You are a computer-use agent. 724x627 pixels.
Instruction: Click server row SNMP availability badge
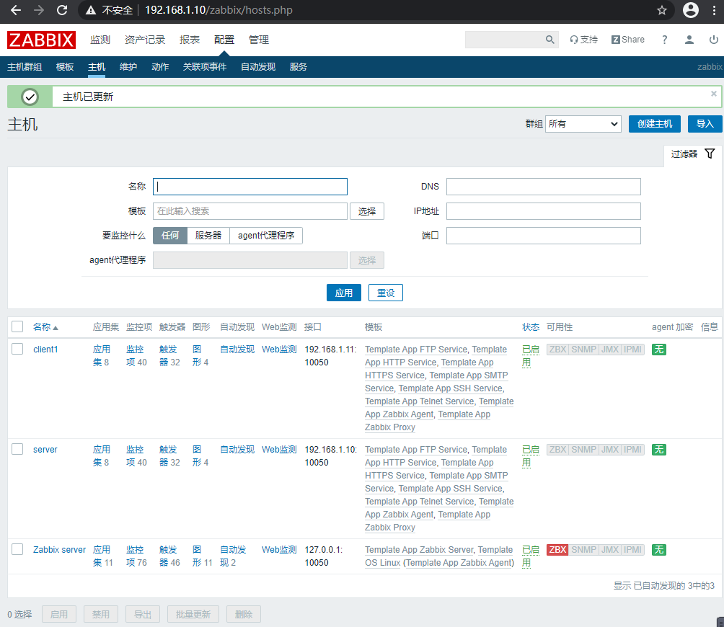pyautogui.click(x=583, y=450)
